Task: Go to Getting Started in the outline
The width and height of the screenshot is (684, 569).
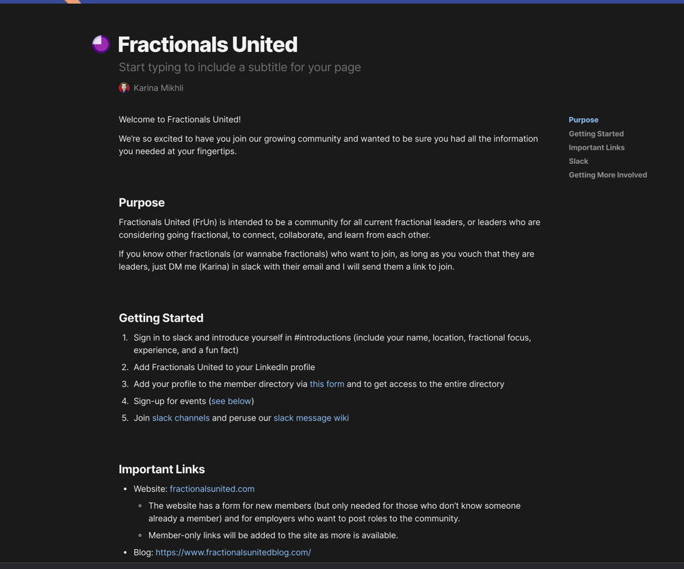Action: [x=596, y=134]
